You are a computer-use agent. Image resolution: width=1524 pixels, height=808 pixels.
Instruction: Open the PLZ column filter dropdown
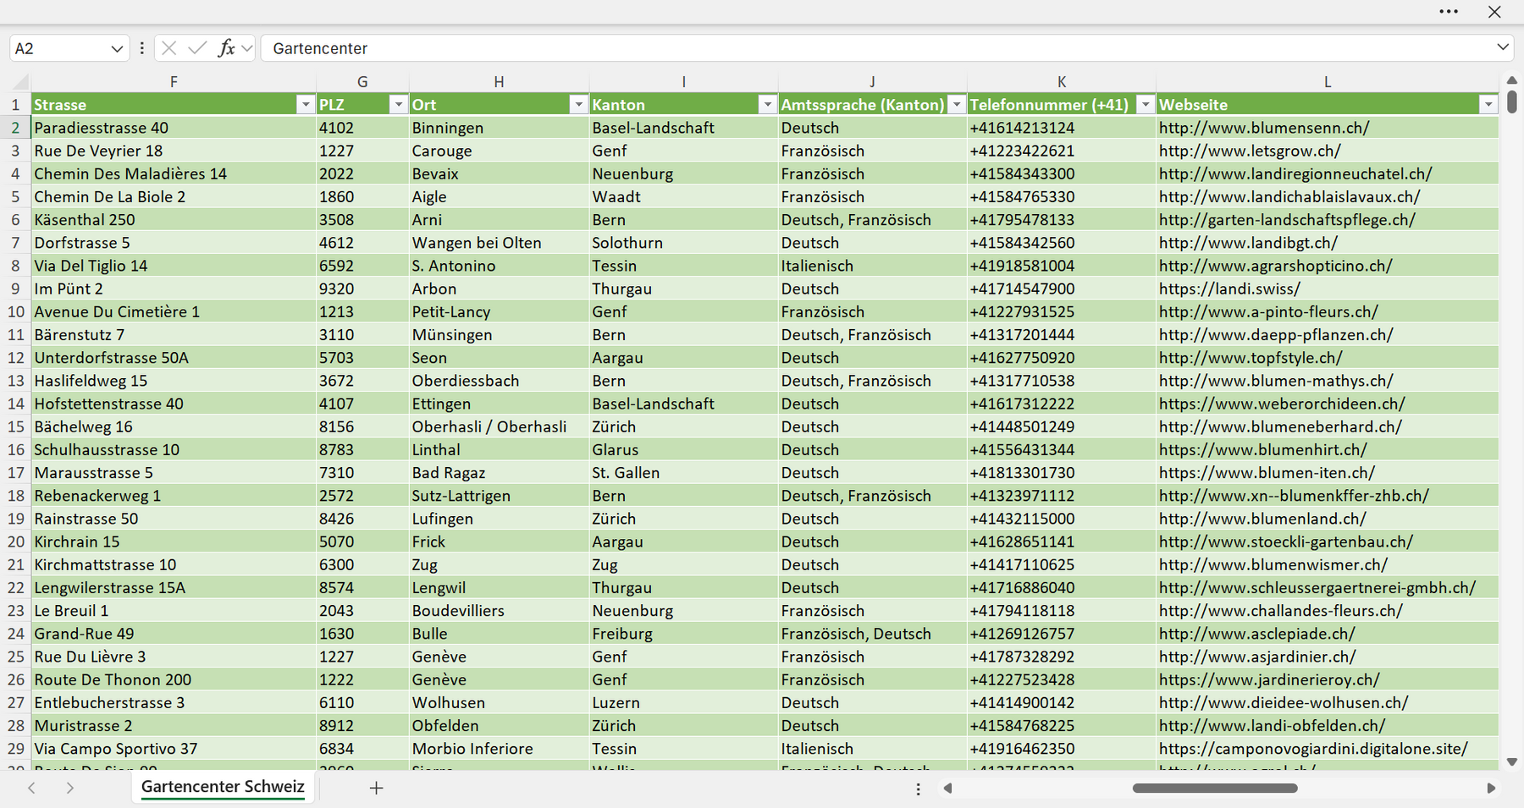coord(398,104)
